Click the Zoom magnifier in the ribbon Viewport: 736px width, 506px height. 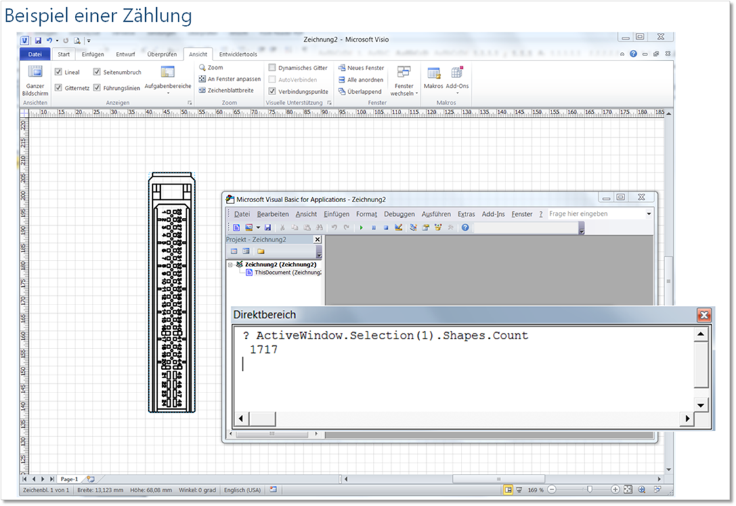click(x=202, y=68)
